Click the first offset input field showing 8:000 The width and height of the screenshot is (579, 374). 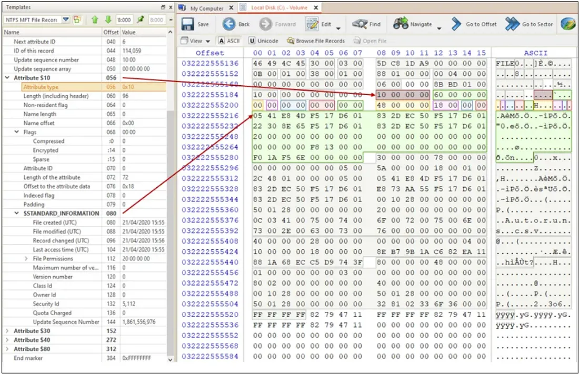124,20
